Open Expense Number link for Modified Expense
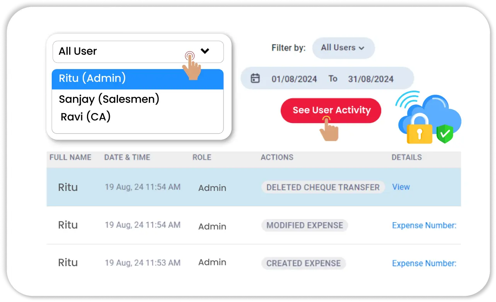 [424, 225]
